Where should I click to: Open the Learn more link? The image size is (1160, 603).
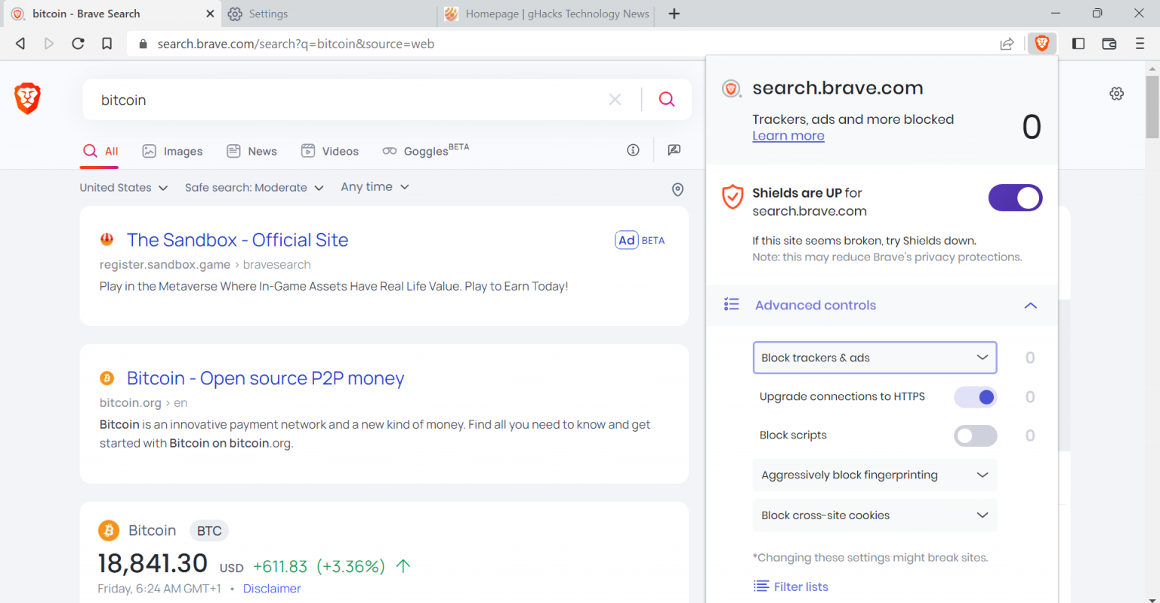[x=788, y=135]
